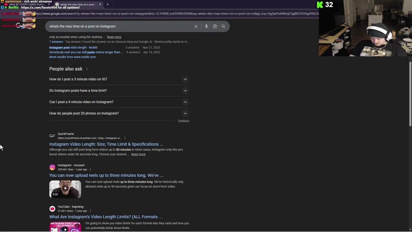Image resolution: width=412 pixels, height=232 pixels.
Task: Play the mosseri reel video thumbnail
Action: tap(65, 189)
